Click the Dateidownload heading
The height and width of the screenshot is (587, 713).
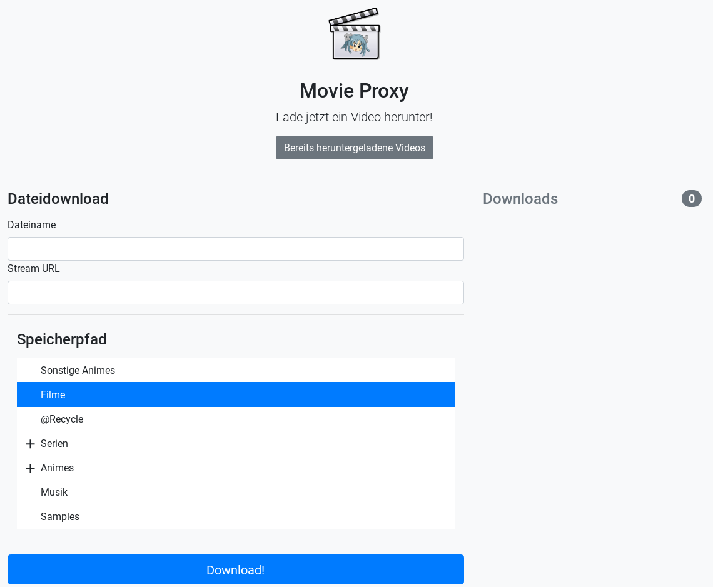point(58,199)
